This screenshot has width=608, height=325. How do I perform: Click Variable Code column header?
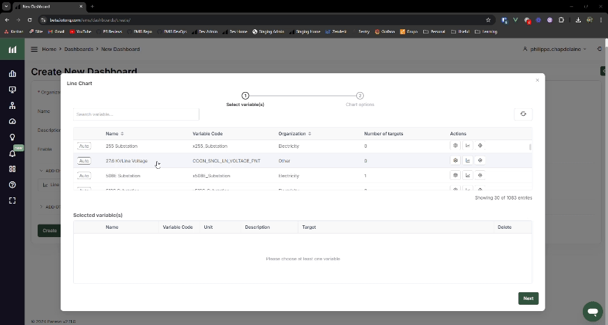point(208,133)
